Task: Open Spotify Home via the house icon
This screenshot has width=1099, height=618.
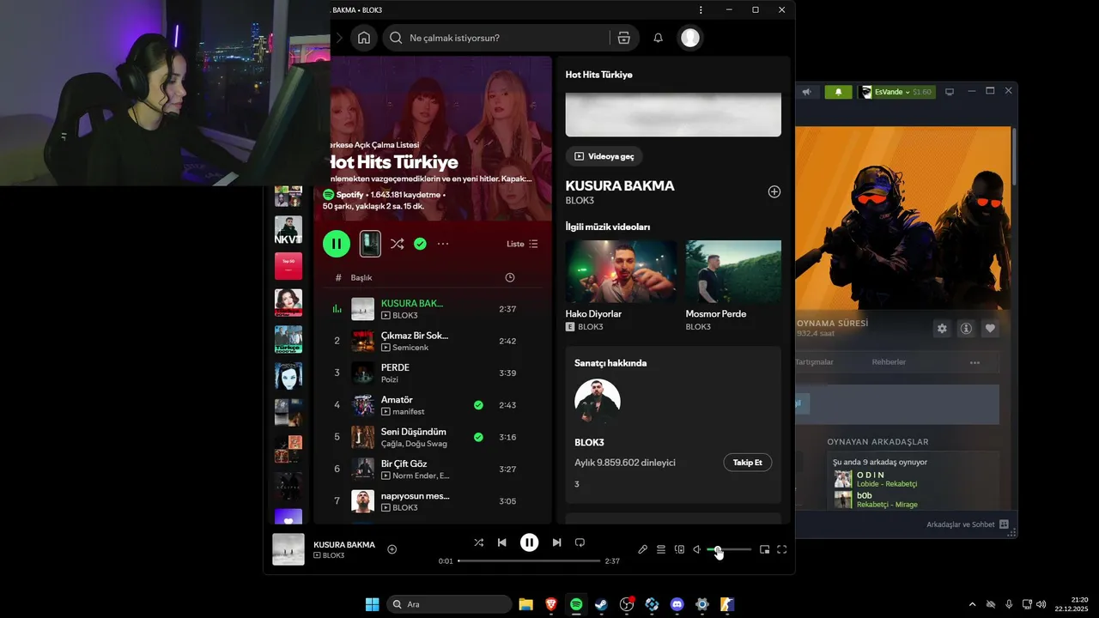Action: [x=364, y=38]
